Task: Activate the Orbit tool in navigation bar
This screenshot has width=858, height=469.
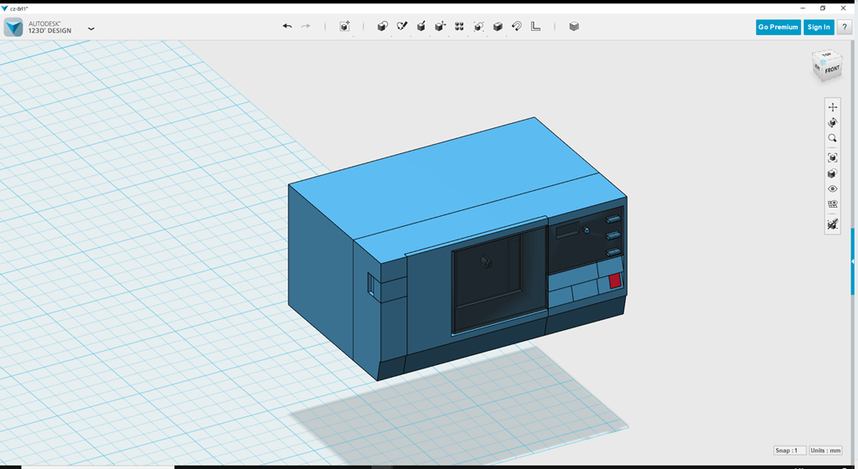Action: pos(832,123)
